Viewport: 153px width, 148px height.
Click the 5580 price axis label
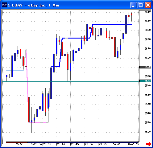pyautogui.click(x=147, y=76)
